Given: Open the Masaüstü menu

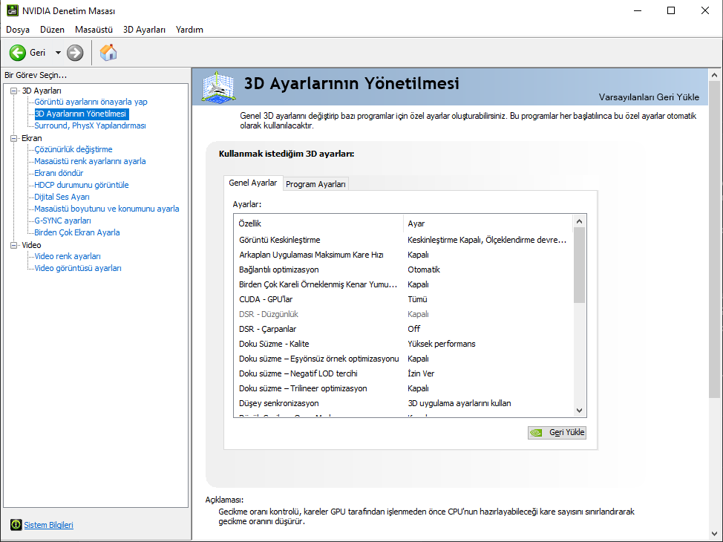Looking at the screenshot, I should (94, 30).
